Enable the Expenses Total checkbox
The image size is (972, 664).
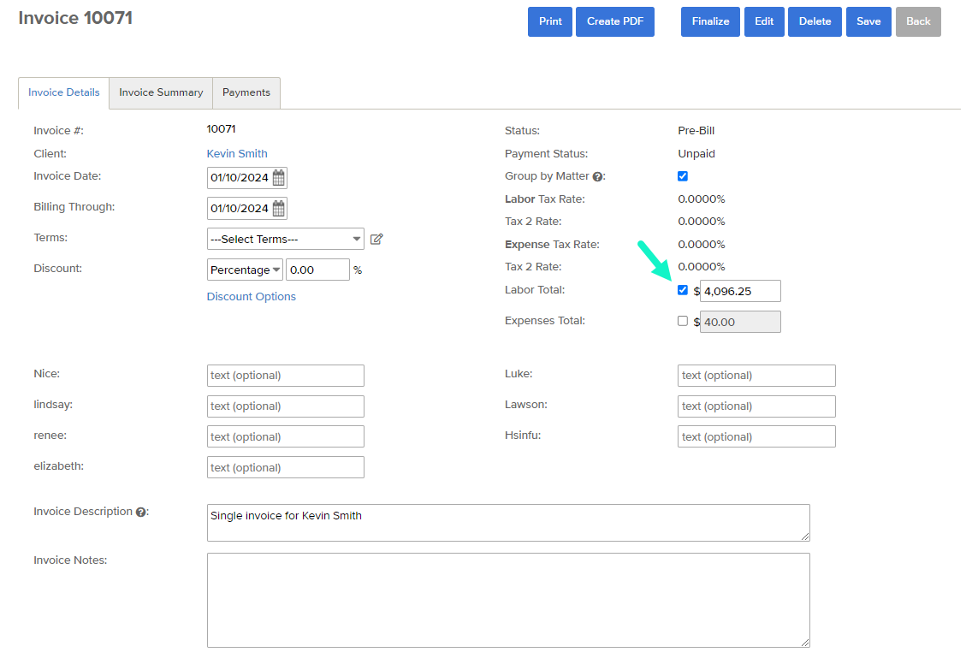click(x=683, y=321)
